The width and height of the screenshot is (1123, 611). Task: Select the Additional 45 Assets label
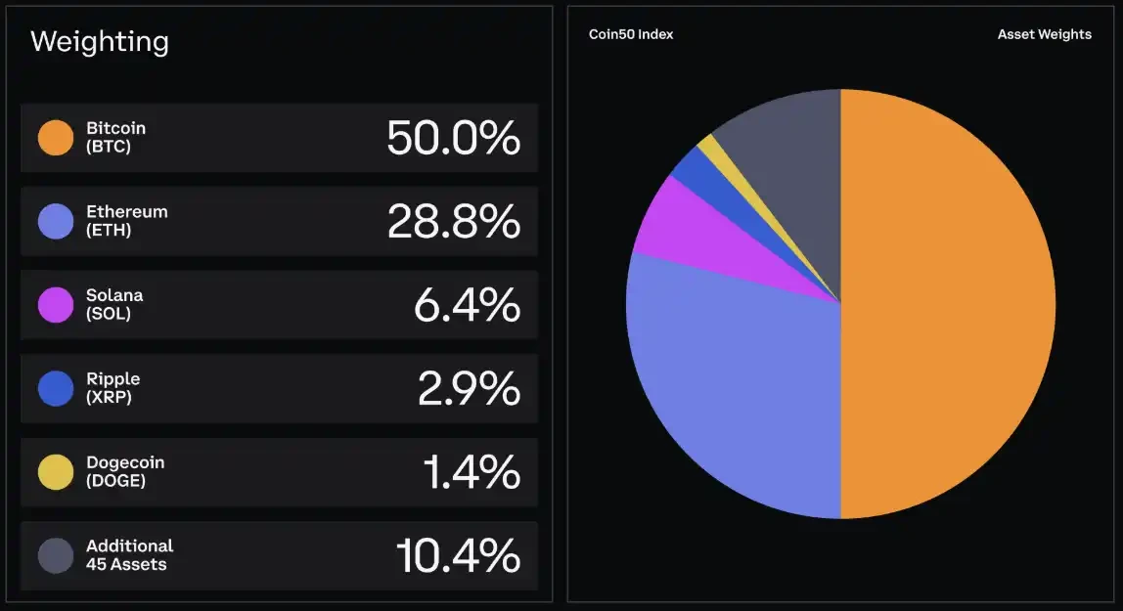129,555
